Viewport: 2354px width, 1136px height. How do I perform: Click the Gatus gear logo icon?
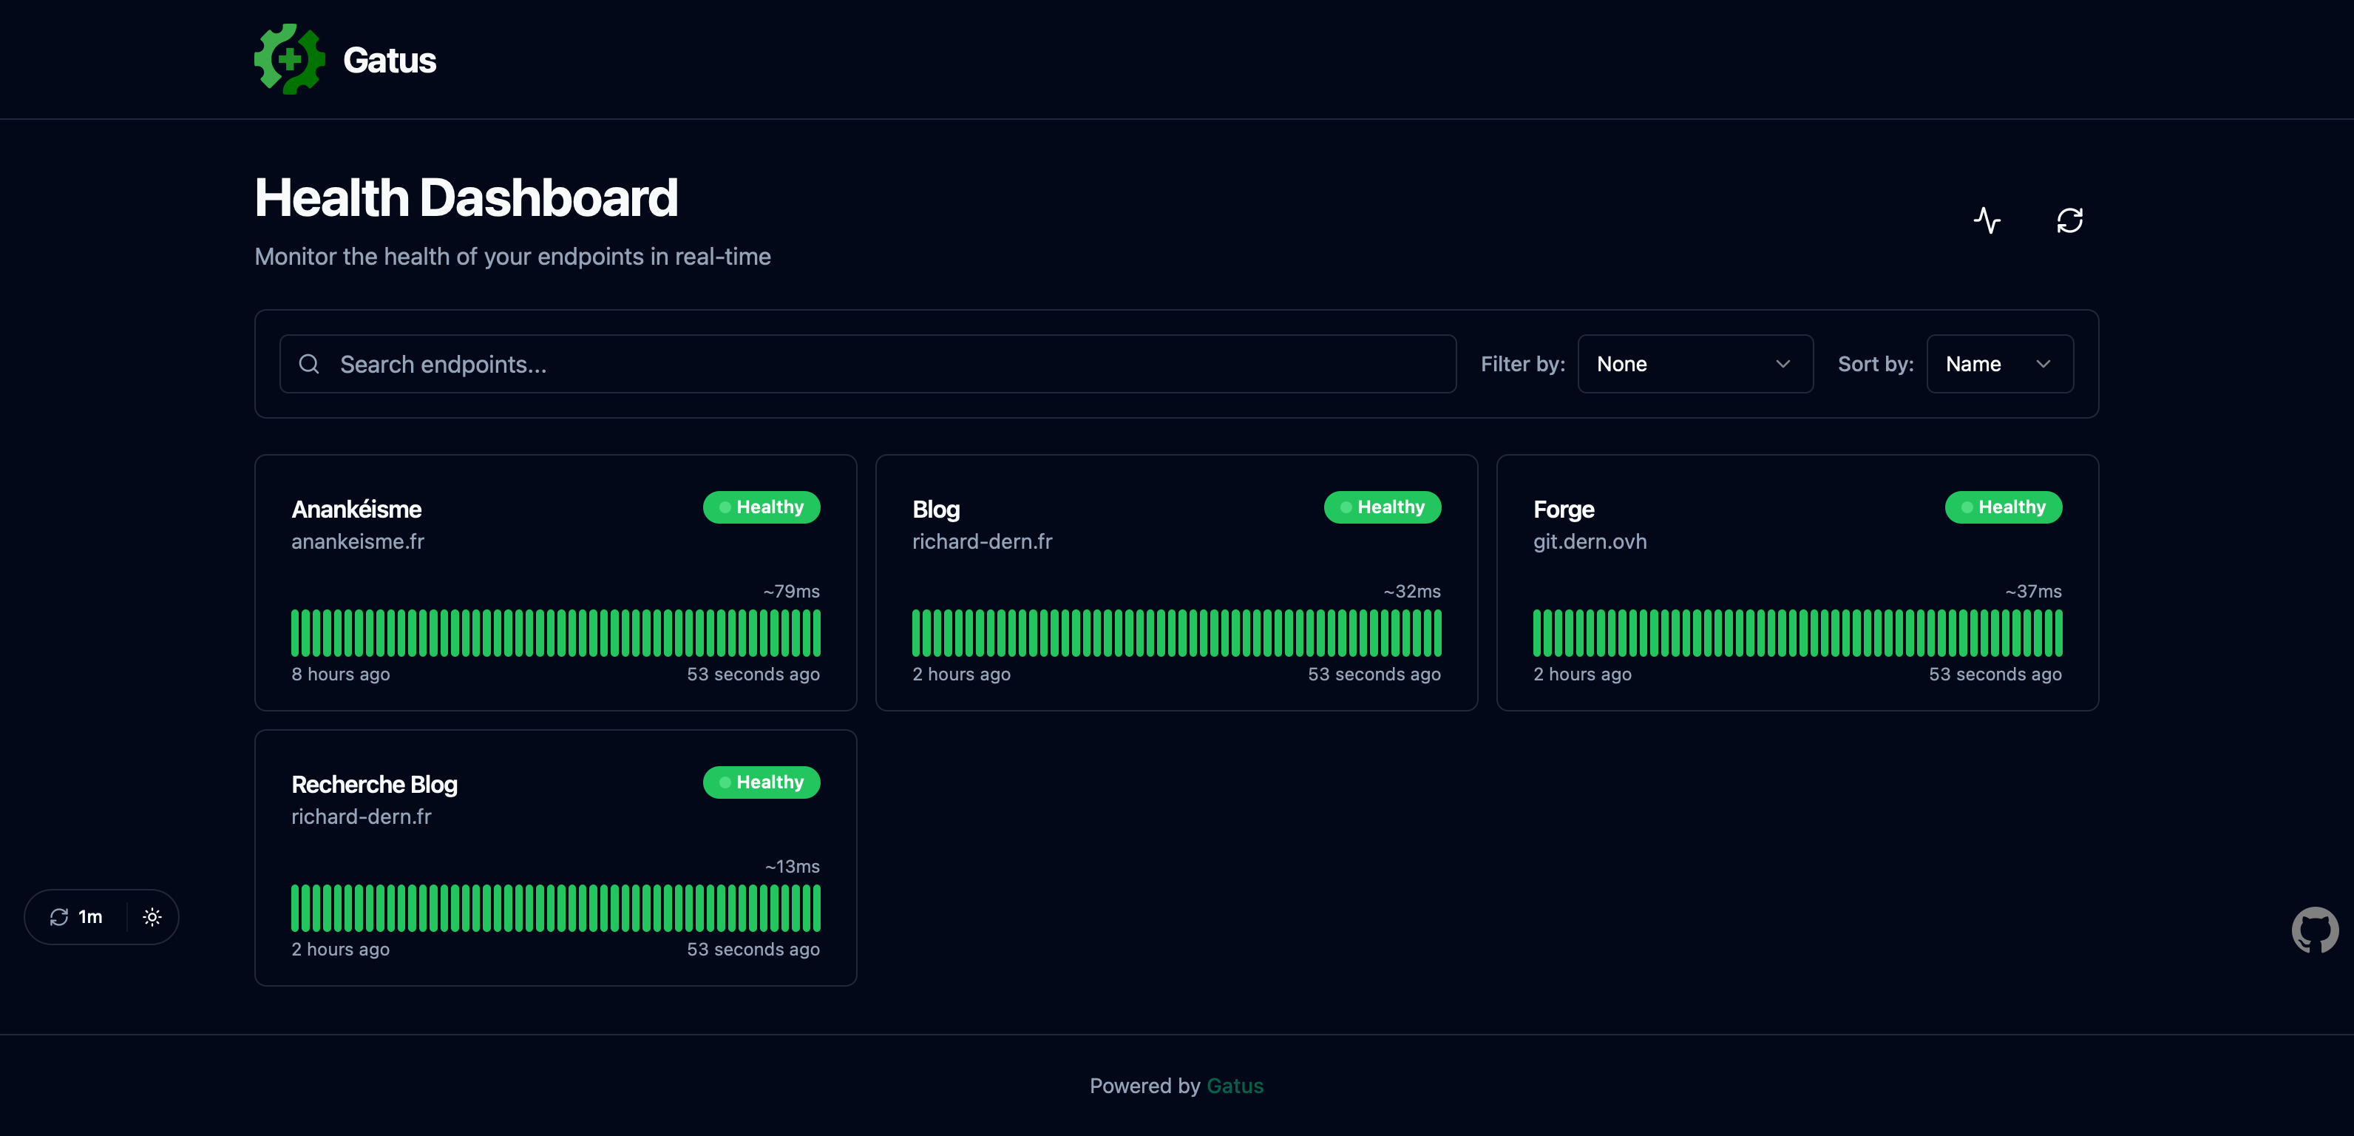289,59
